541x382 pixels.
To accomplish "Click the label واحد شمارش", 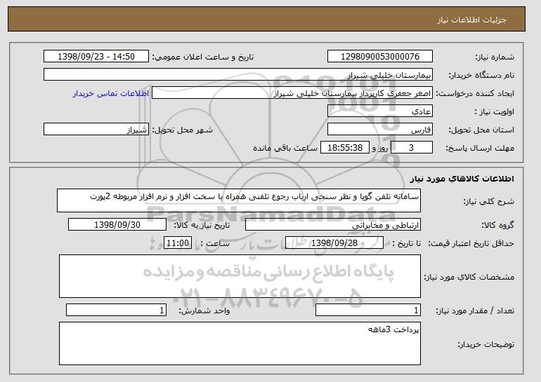I will click(204, 311).
